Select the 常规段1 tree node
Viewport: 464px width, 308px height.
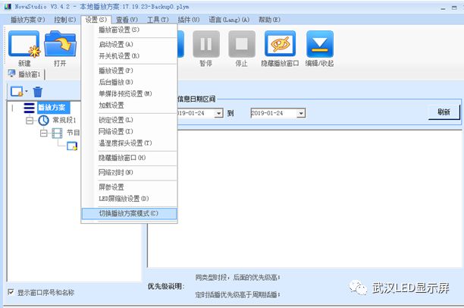(x=64, y=120)
